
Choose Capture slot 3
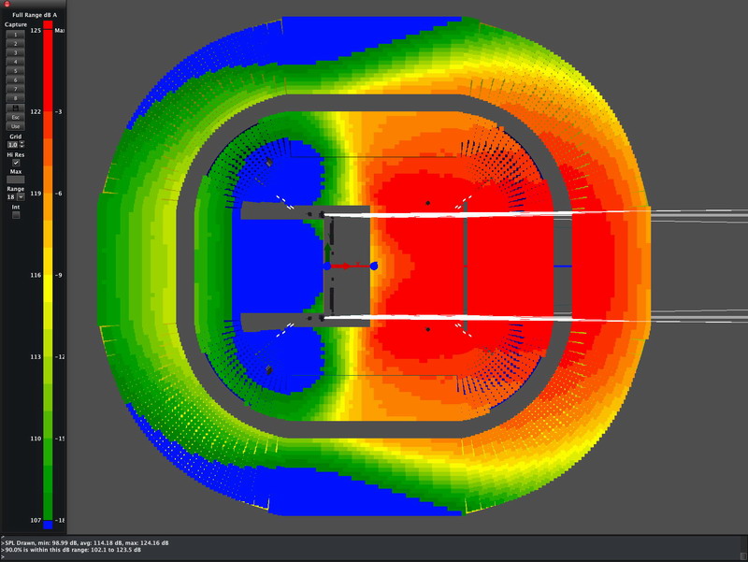click(x=15, y=51)
